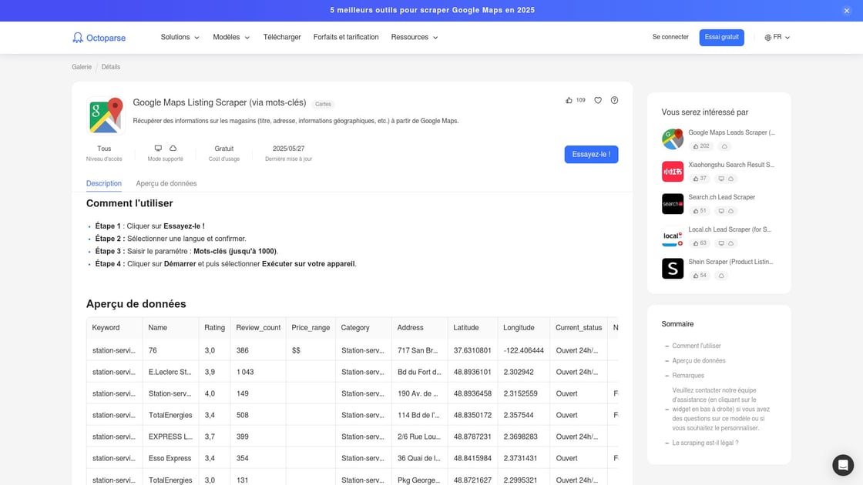Click the 37 likes badge for Xiaohongshu
Viewport: 863px width, 485px height.
pos(700,179)
